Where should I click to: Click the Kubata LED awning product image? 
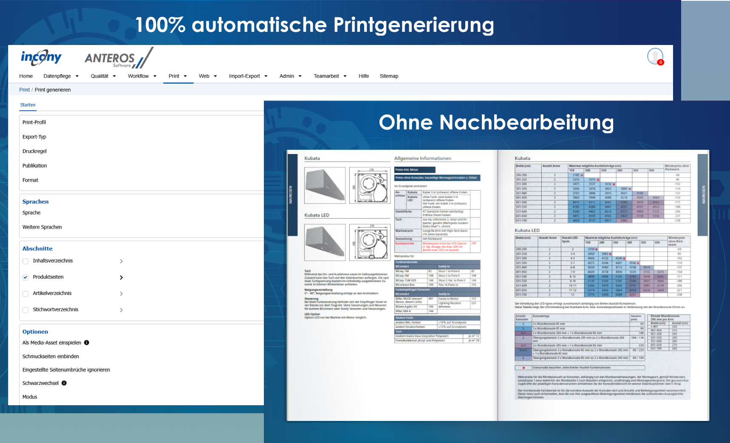[325, 242]
